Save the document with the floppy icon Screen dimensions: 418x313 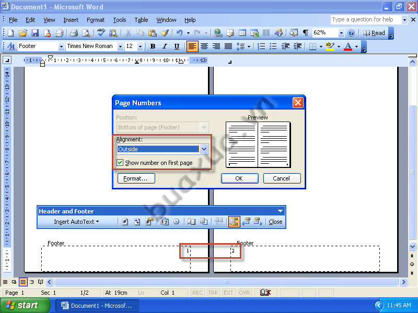[35, 33]
